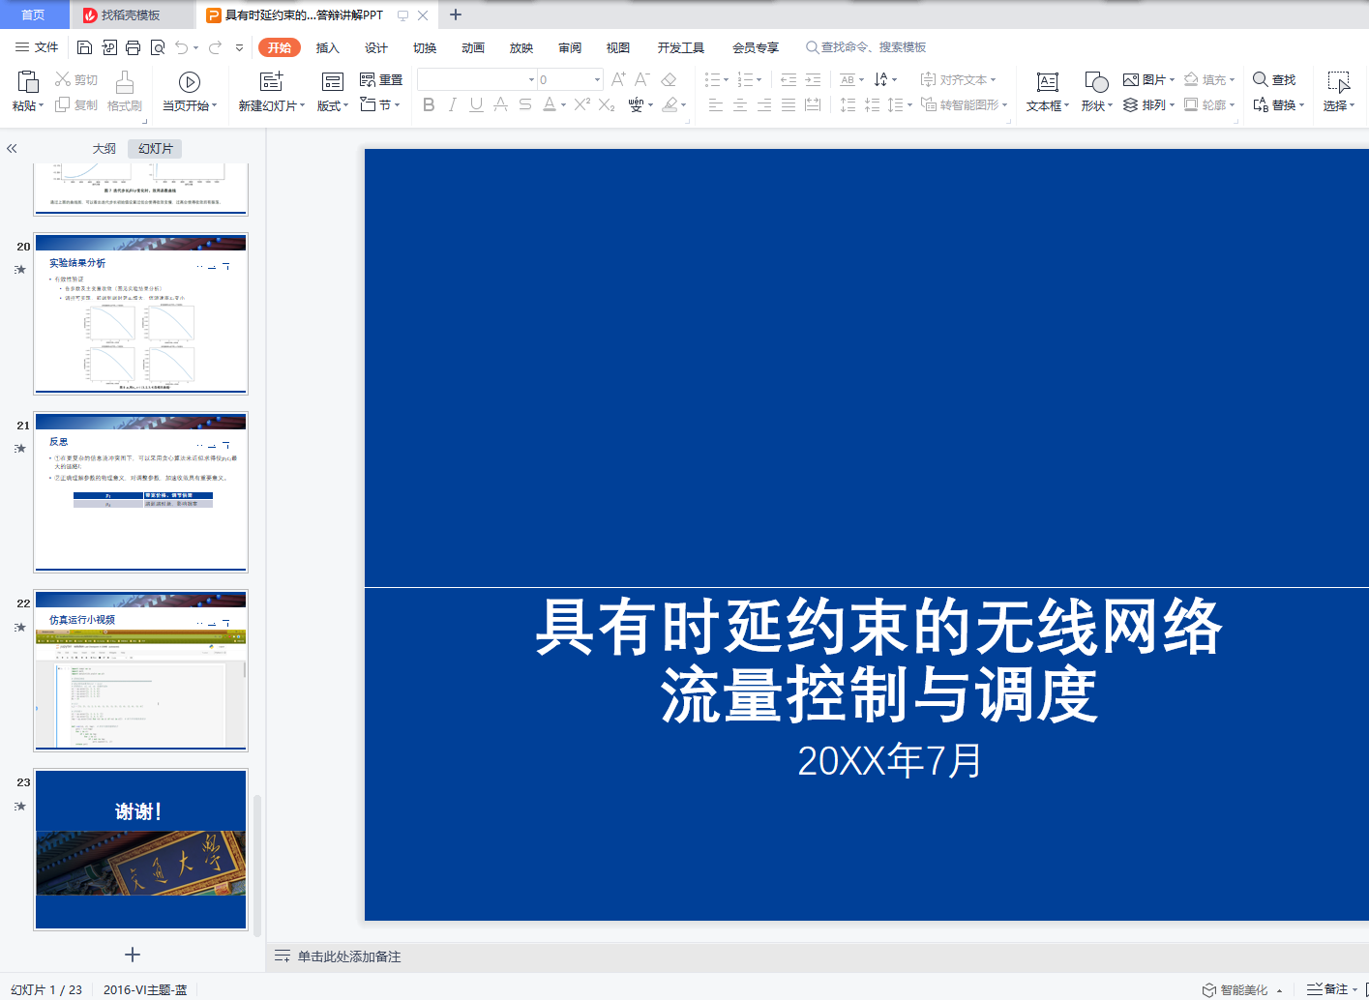Toggle Underline formatting
The height and width of the screenshot is (1000, 1369).
click(476, 104)
